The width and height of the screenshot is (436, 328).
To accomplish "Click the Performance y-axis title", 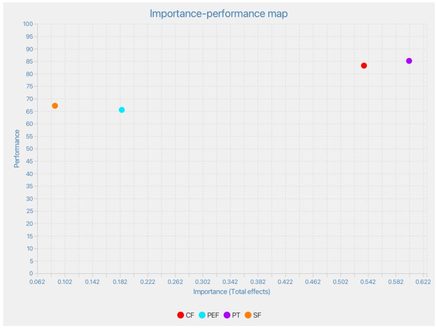I will [x=17, y=148].
